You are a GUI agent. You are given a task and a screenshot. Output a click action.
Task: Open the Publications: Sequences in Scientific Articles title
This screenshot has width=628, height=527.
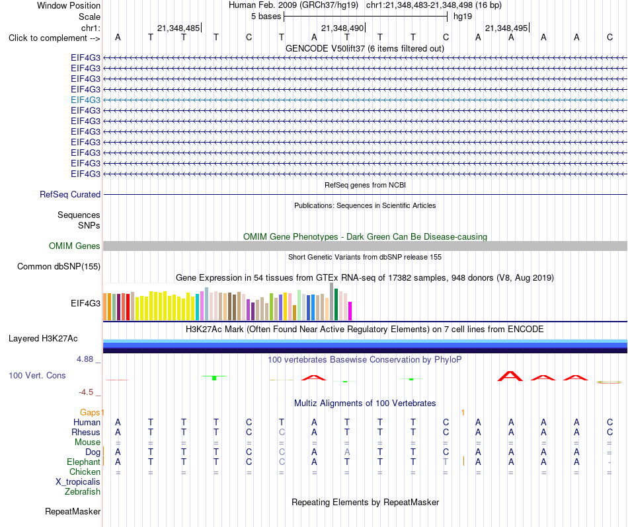tap(365, 205)
